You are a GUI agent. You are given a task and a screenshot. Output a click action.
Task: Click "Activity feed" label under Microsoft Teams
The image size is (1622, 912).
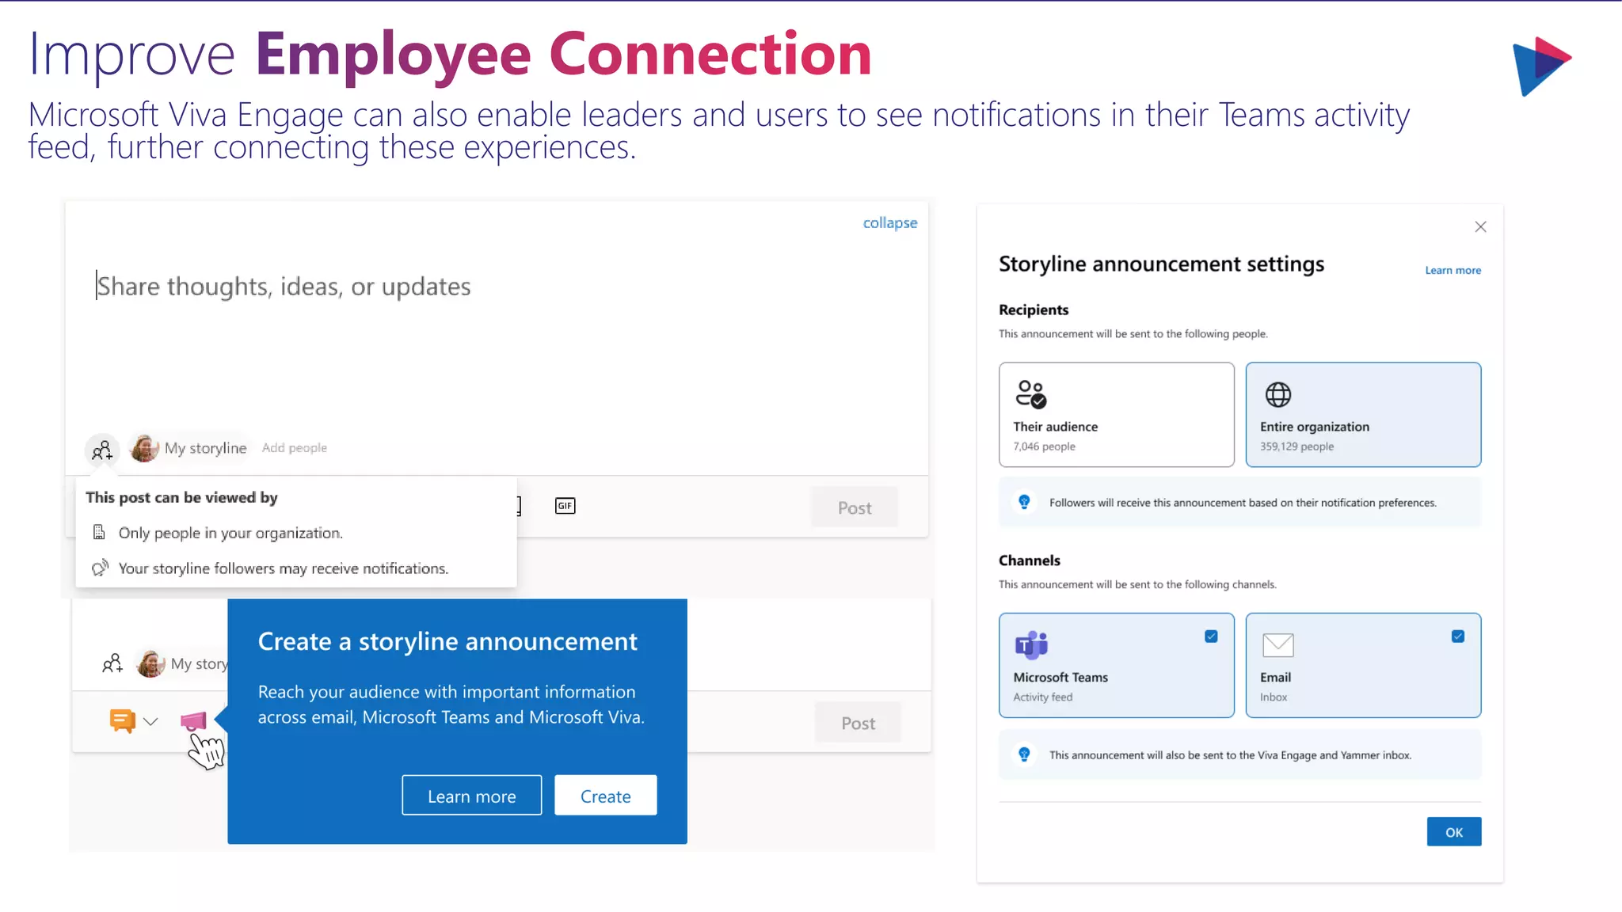(x=1042, y=697)
